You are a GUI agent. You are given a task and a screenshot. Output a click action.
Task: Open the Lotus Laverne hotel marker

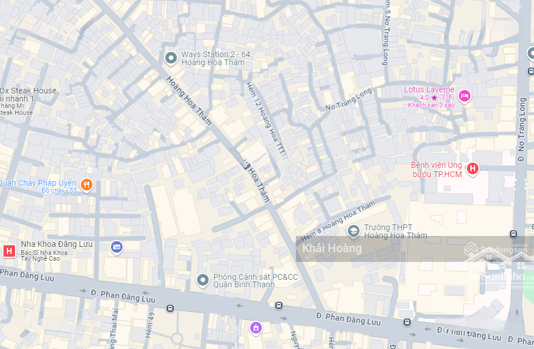point(465,96)
